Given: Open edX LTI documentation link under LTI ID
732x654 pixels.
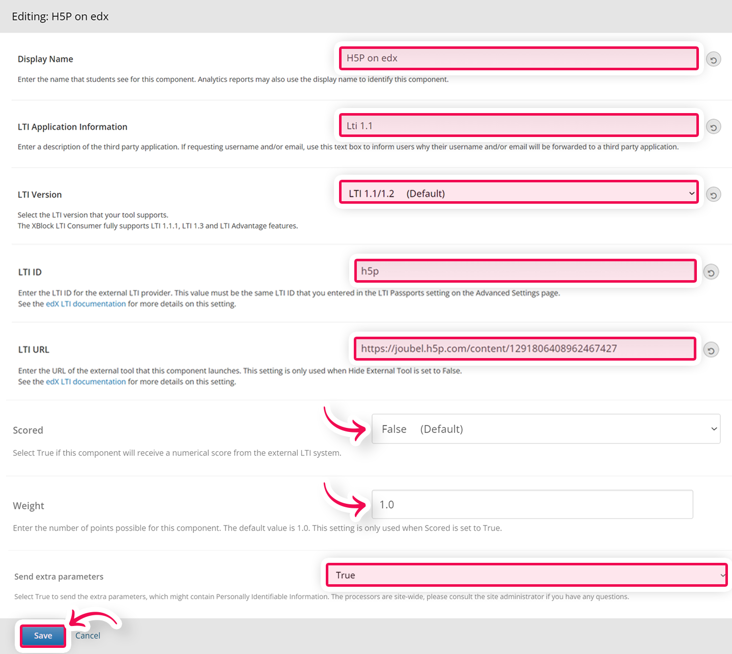Looking at the screenshot, I should pos(86,304).
